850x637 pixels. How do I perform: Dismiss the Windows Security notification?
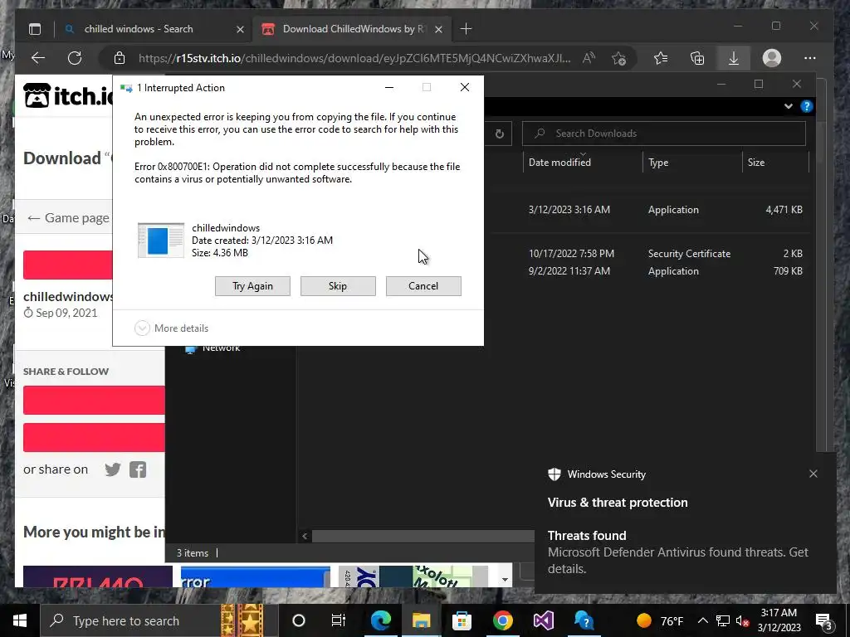tap(813, 474)
